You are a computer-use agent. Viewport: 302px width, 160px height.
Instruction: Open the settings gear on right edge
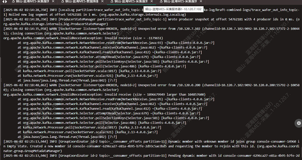point(299,123)
